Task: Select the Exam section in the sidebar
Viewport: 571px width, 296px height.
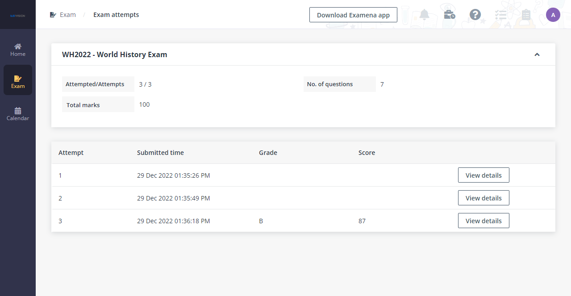Action: 17,81
